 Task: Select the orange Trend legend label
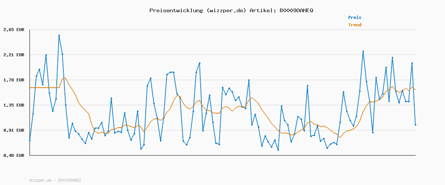tap(355, 25)
